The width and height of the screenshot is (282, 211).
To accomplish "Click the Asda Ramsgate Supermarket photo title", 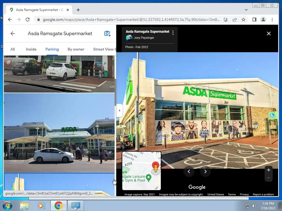I will [x=148, y=32].
